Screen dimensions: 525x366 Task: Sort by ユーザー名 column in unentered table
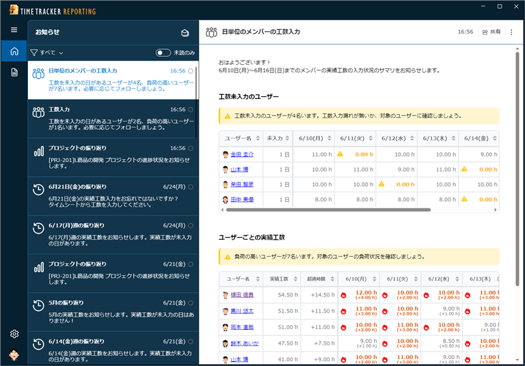[239, 138]
